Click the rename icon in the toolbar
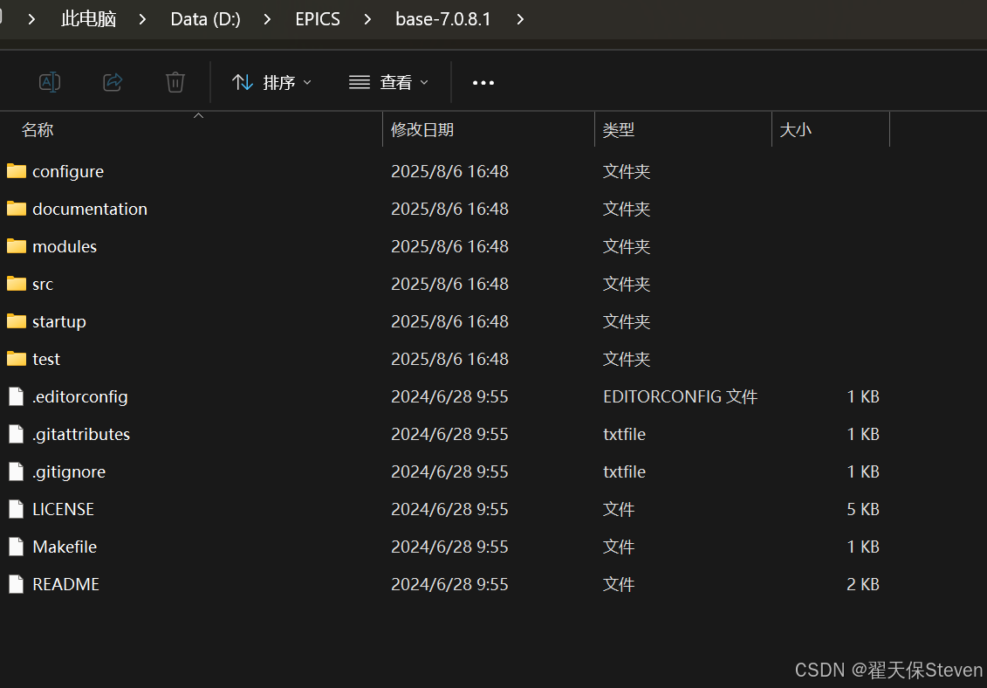The width and height of the screenshot is (987, 688). point(50,82)
